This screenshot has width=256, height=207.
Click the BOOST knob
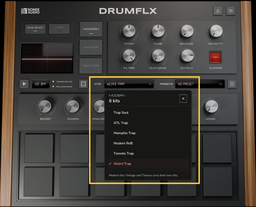(x=45, y=106)
